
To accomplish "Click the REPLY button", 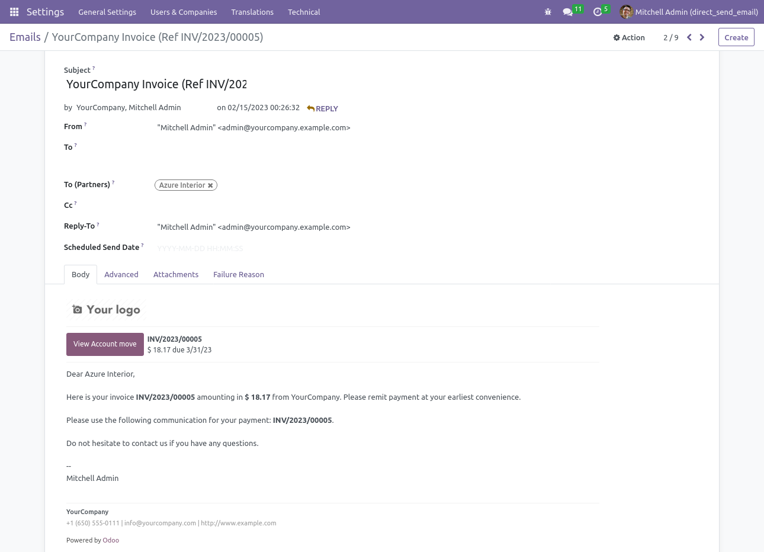I will (322, 108).
